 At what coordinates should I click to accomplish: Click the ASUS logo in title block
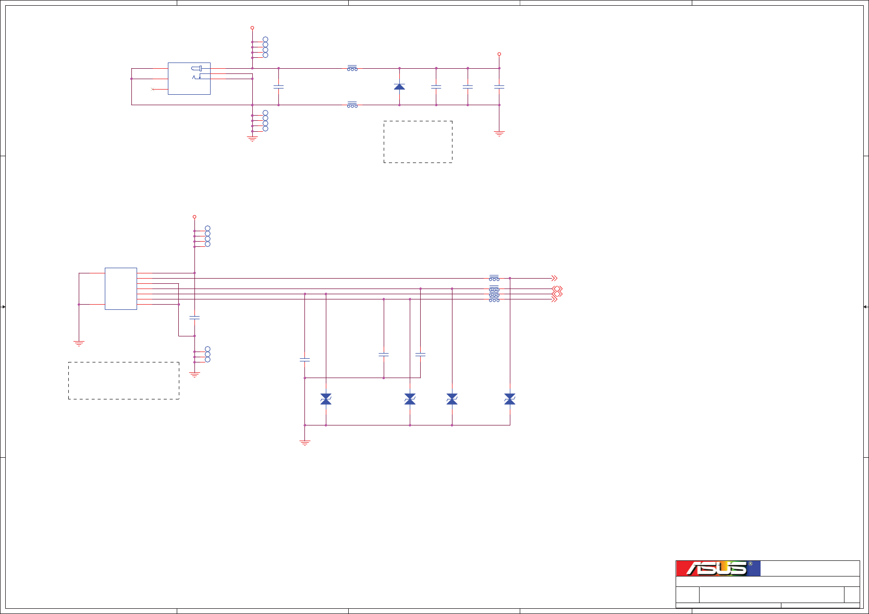(718, 568)
